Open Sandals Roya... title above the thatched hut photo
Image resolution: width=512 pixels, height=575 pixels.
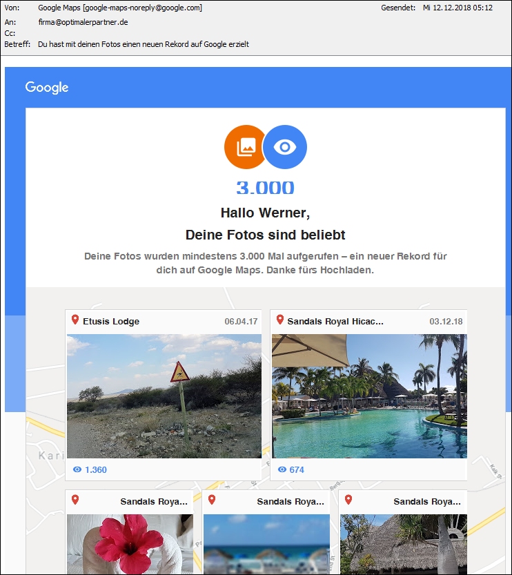coord(427,502)
